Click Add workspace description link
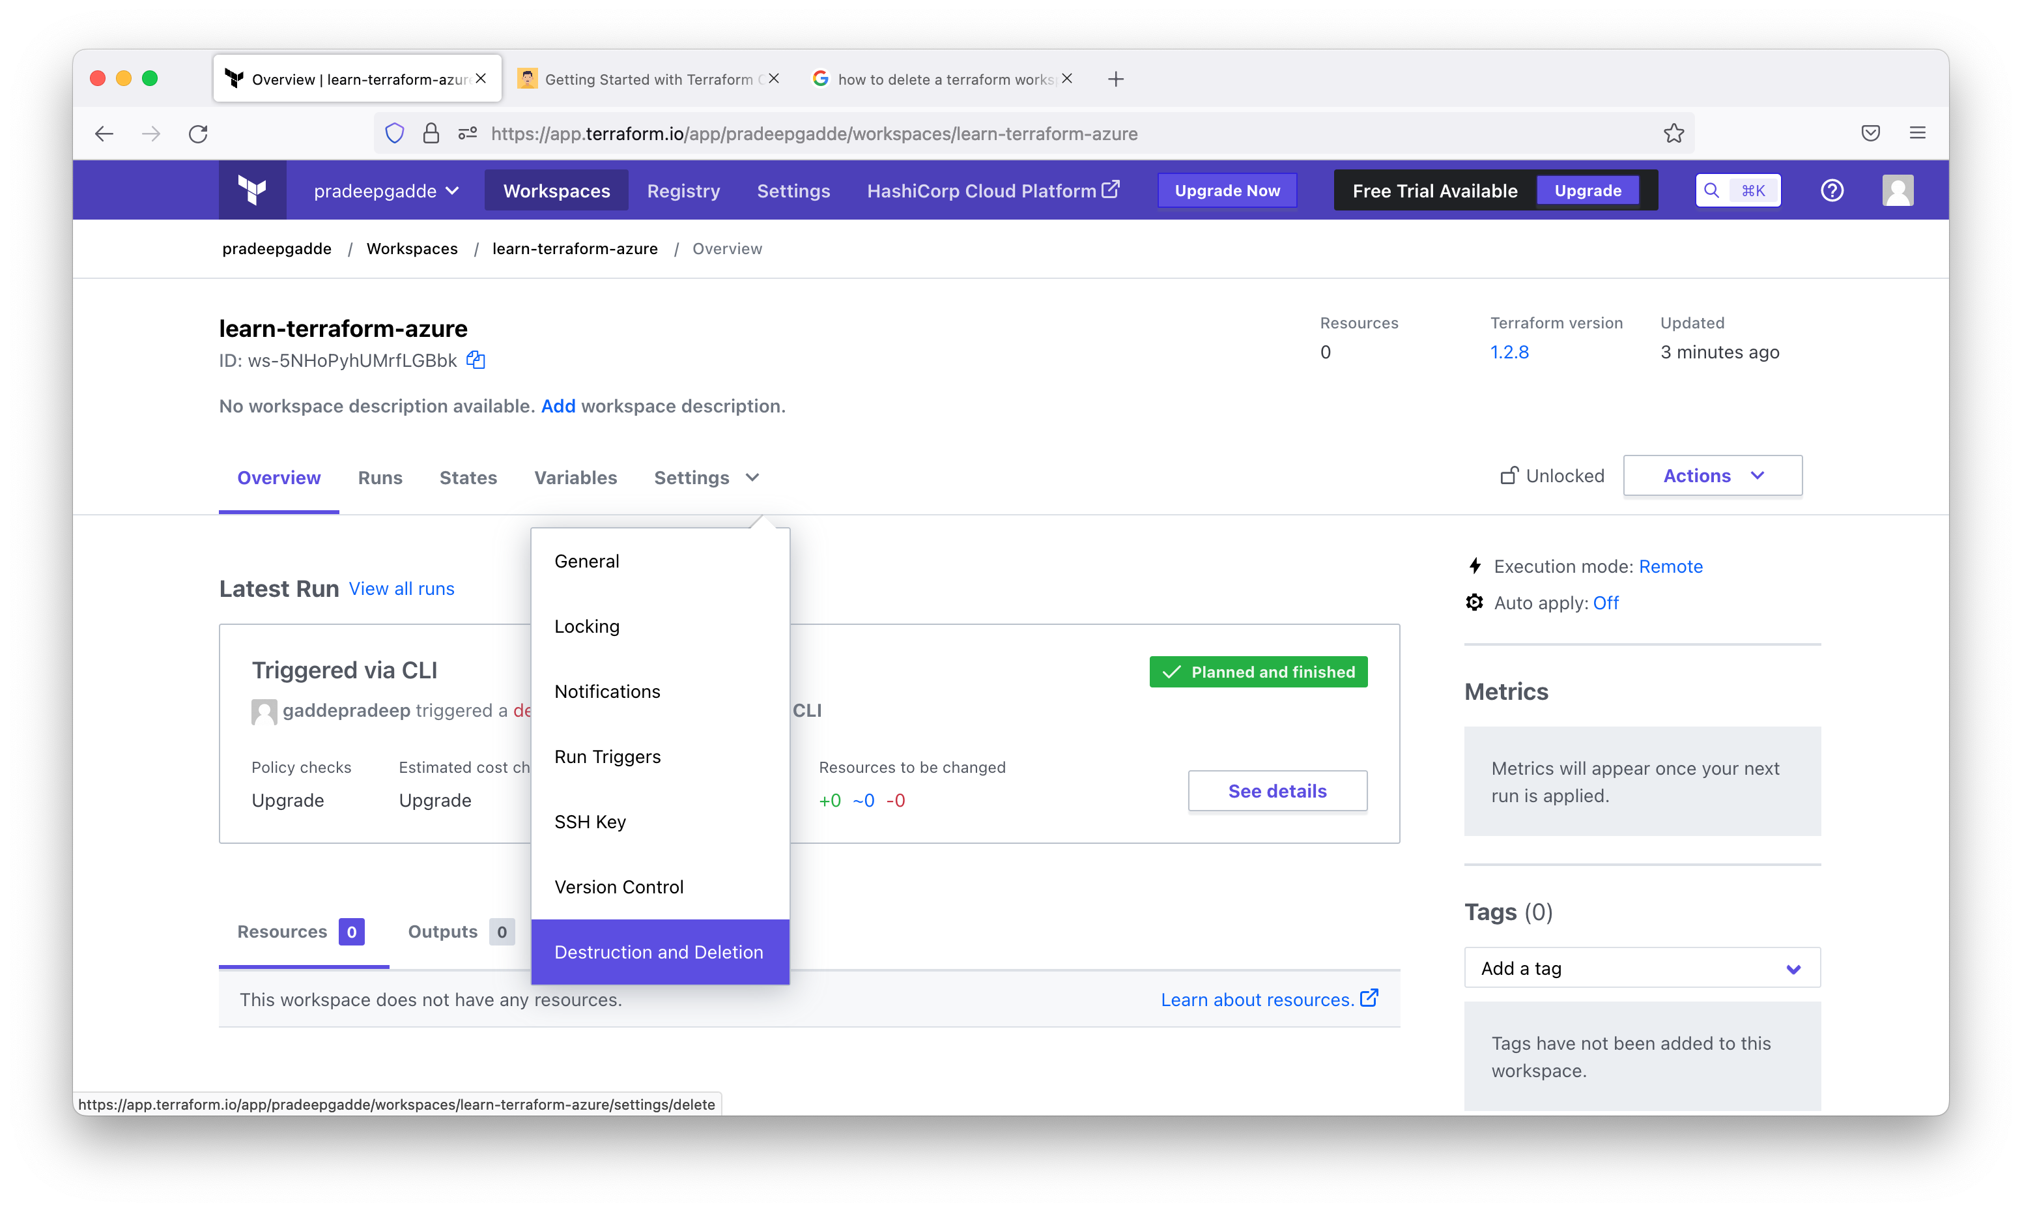 [x=558, y=406]
